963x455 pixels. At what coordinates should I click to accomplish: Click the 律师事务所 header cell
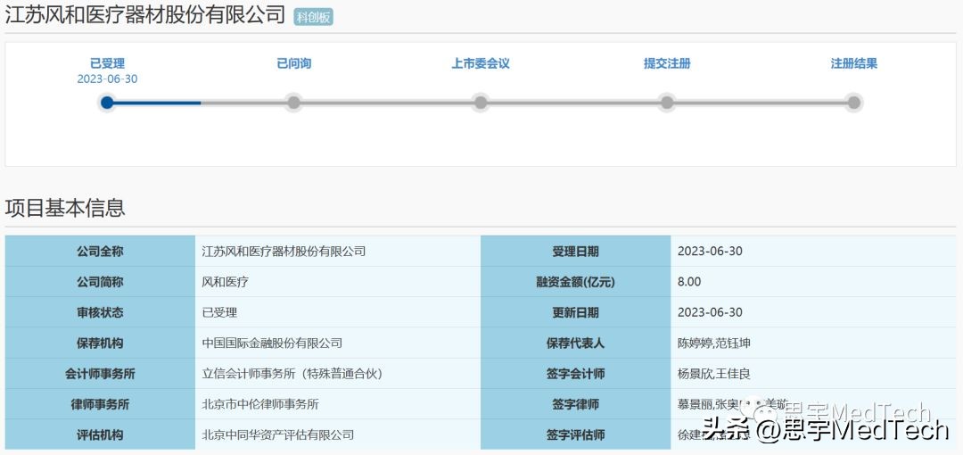point(100,404)
